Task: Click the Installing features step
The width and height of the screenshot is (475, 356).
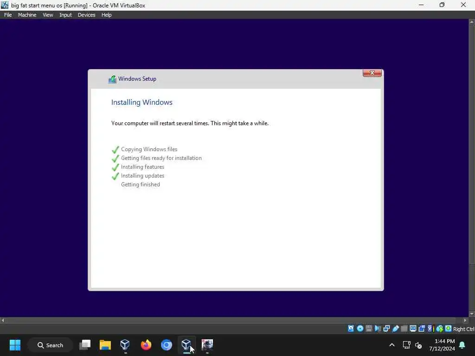Action: (x=142, y=167)
